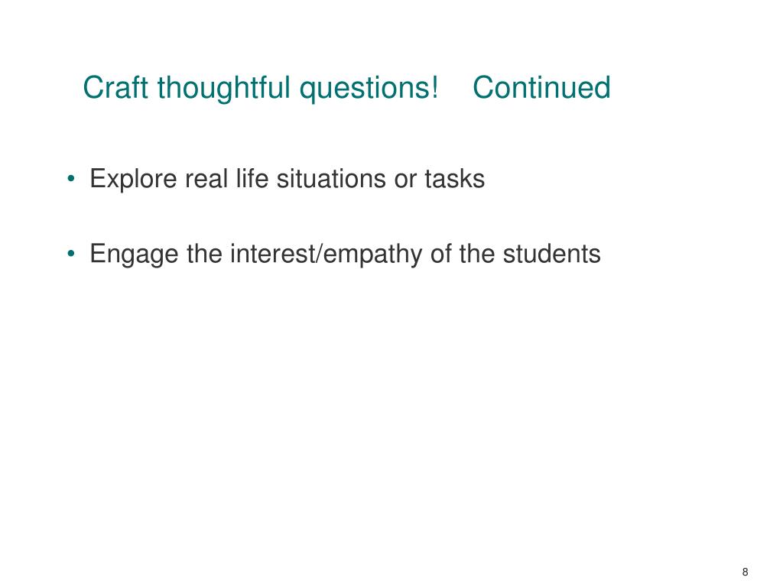This screenshot has width=783, height=587.
Task: Click 'of the' in the second bullet
Action: 463,253
